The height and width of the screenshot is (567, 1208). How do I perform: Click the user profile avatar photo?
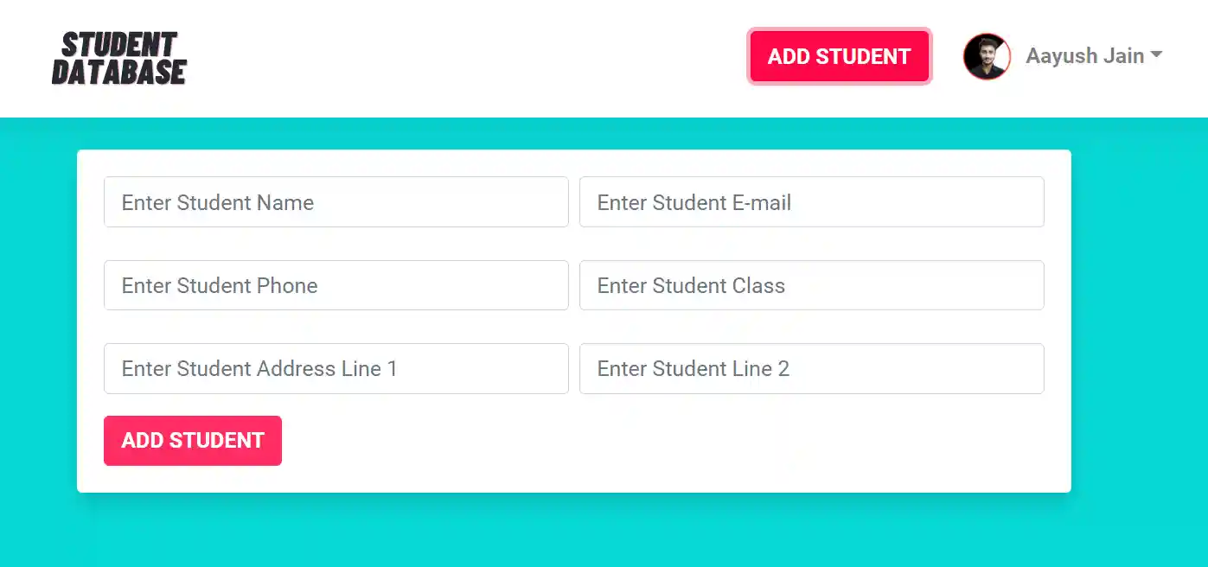tap(987, 57)
